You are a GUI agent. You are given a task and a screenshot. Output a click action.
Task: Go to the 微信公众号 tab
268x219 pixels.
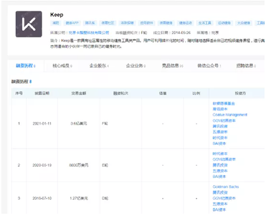[209, 66]
